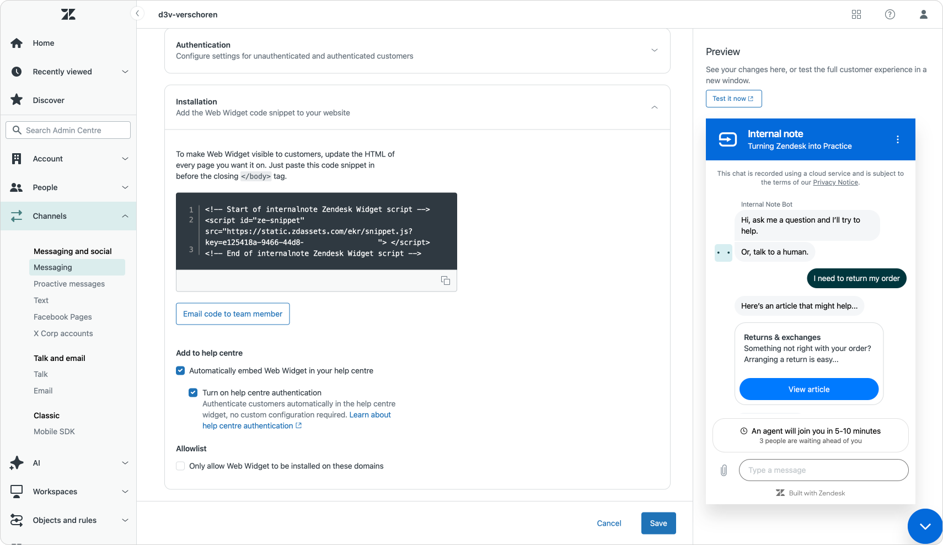Click the Home house icon
This screenshot has height=545, width=943.
point(17,43)
